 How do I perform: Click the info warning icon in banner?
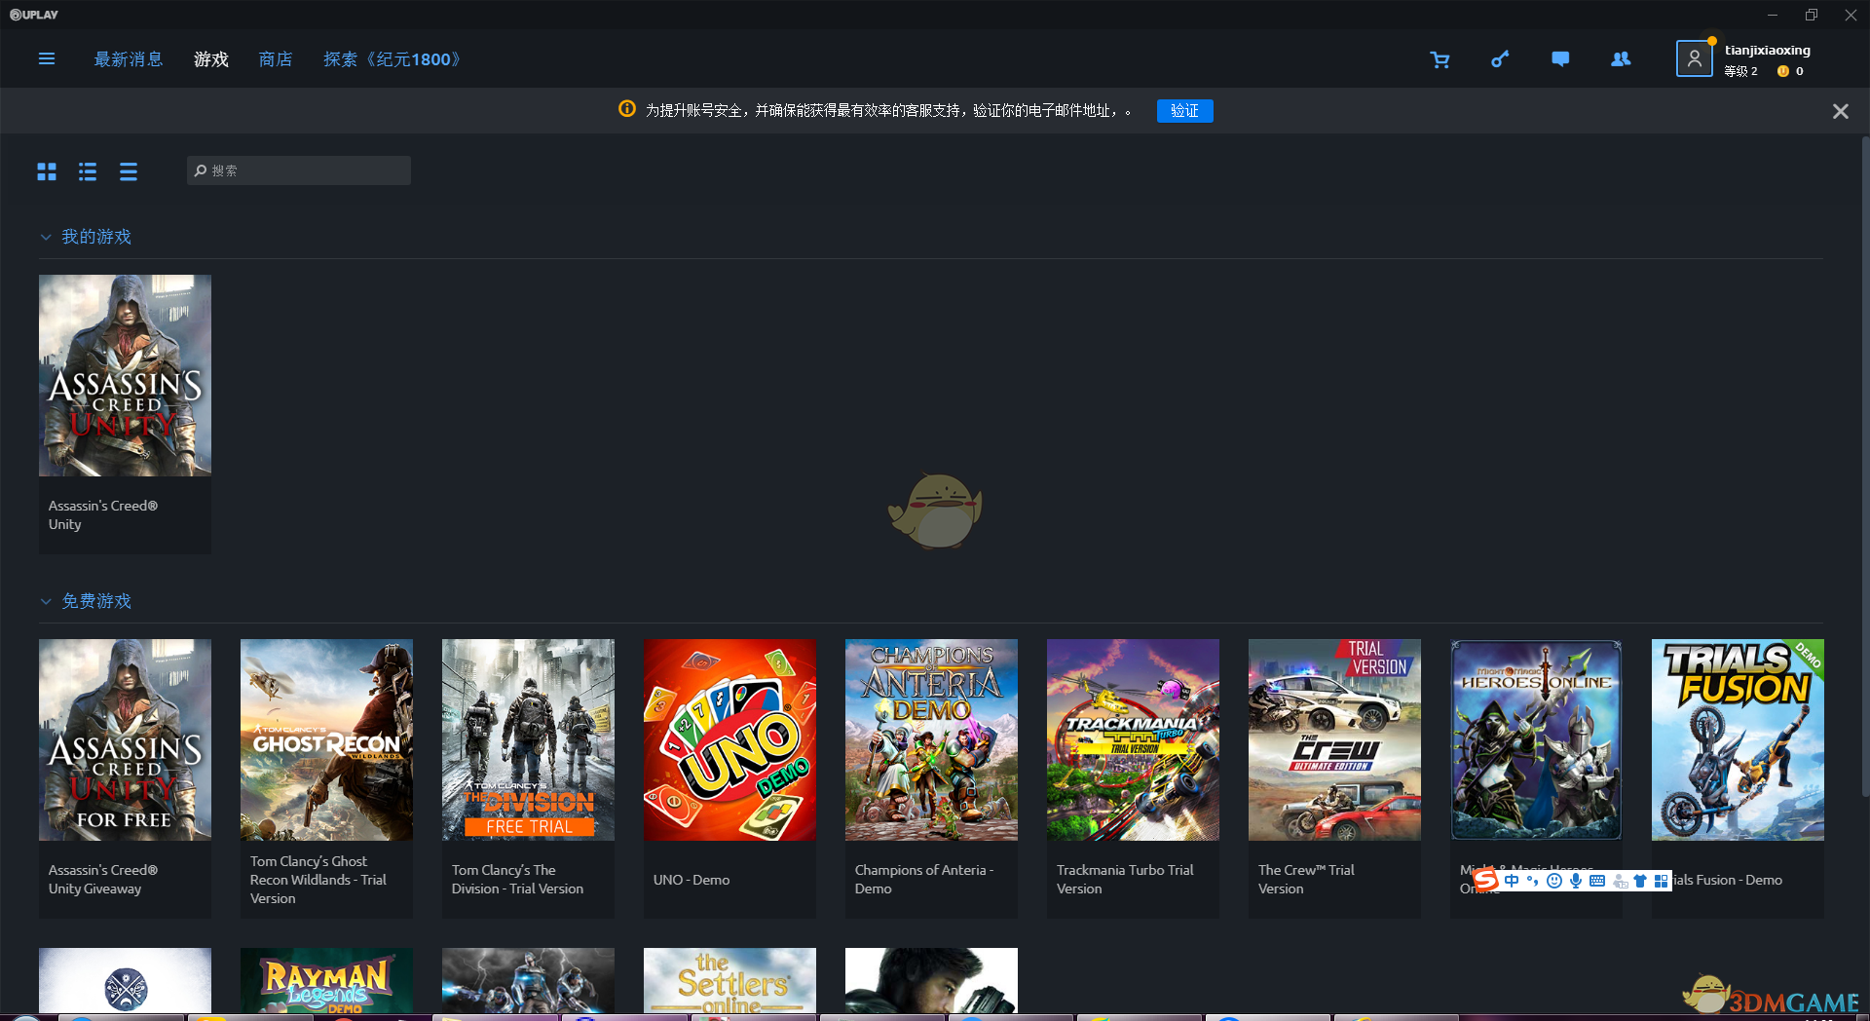point(627,109)
